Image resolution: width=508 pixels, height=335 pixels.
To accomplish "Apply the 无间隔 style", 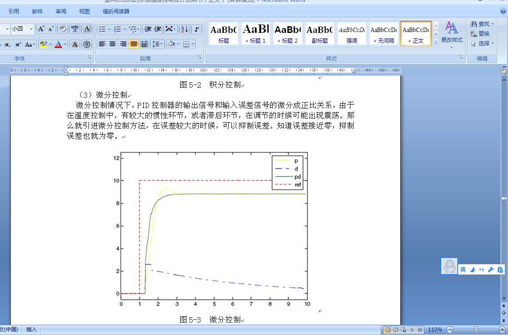I will [x=383, y=34].
